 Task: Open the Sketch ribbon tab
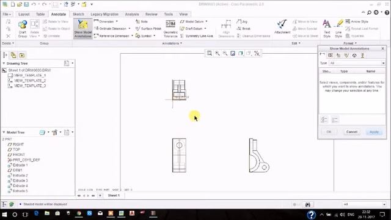click(x=78, y=14)
